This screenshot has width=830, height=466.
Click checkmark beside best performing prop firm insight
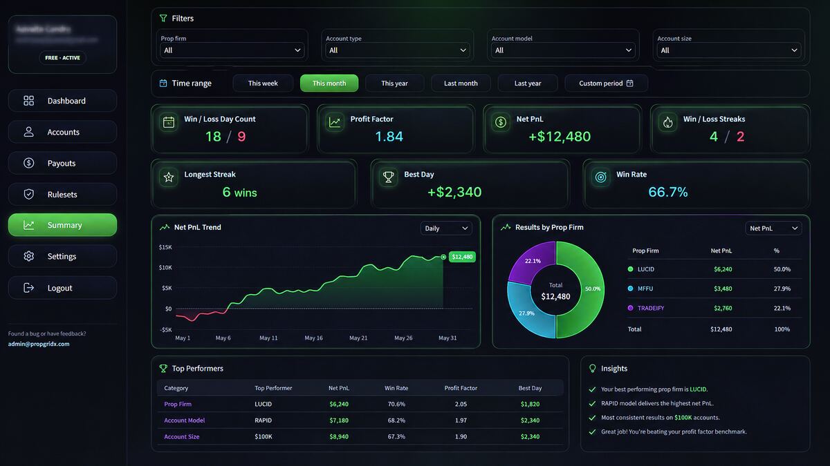pos(592,389)
